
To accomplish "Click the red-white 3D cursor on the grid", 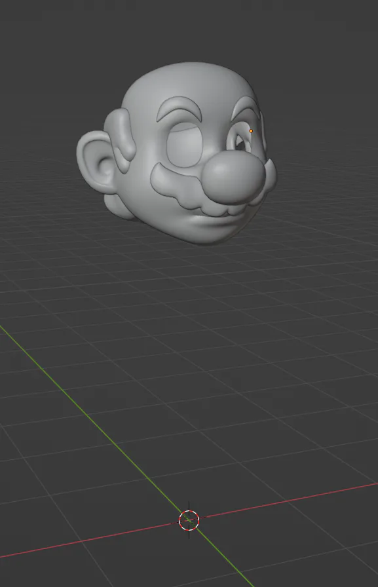I will pyautogui.click(x=189, y=520).
